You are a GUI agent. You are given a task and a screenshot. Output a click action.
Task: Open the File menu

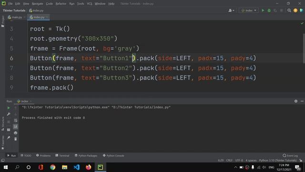point(10,3)
